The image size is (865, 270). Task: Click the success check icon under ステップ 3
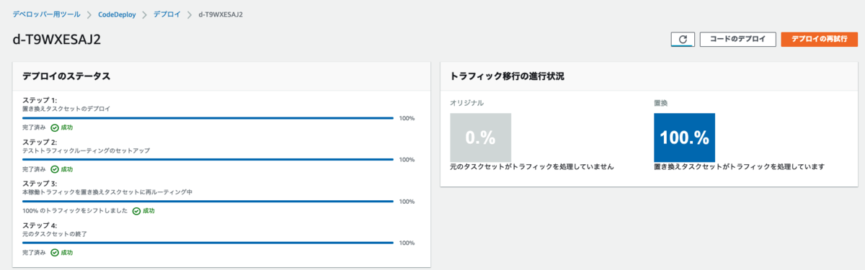(136, 211)
